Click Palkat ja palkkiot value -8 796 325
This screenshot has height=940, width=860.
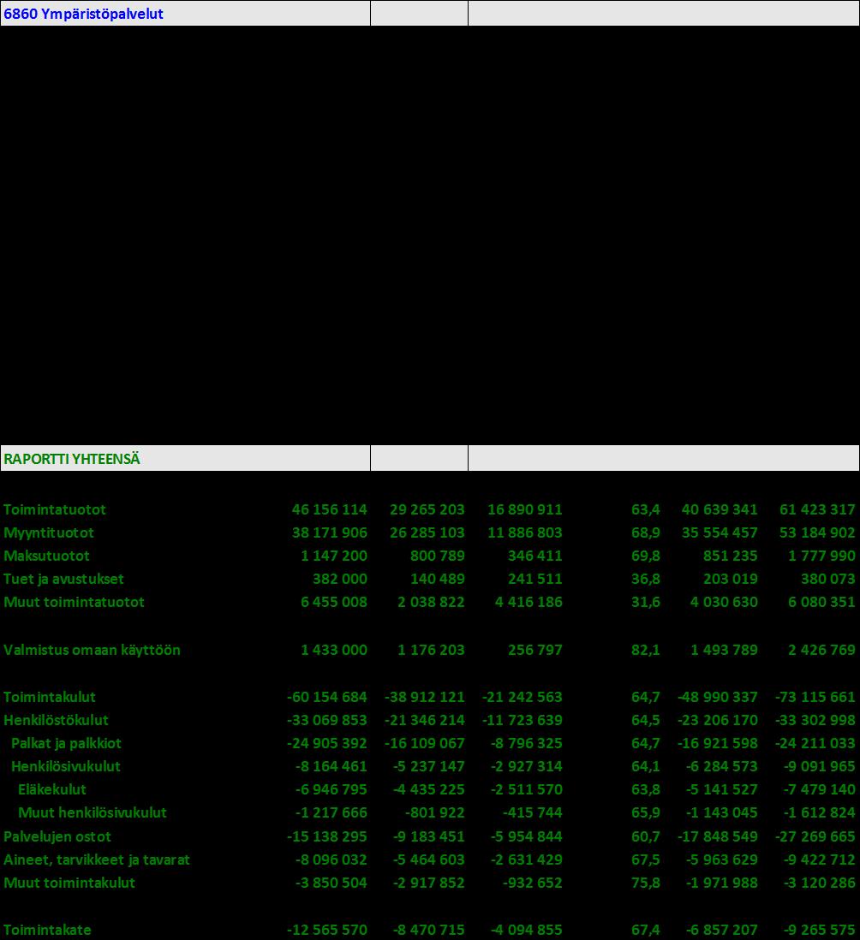point(527,743)
